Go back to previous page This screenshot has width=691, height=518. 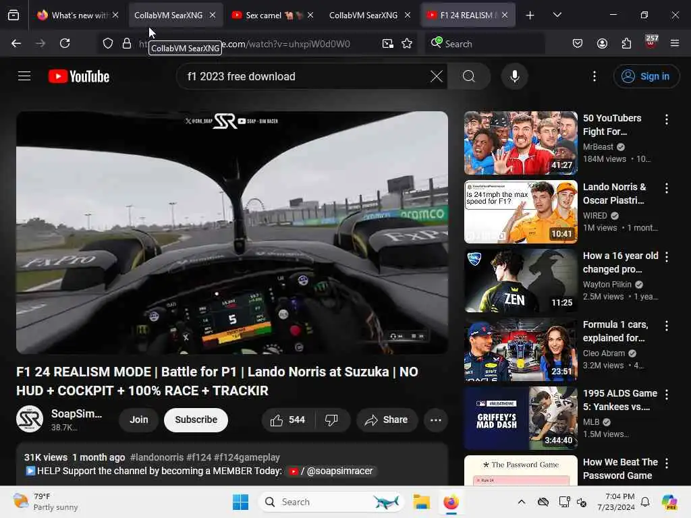pos(16,43)
